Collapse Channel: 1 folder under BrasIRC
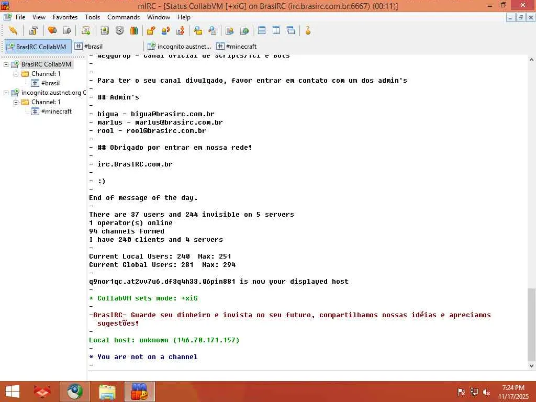The image size is (536, 402). pos(16,73)
